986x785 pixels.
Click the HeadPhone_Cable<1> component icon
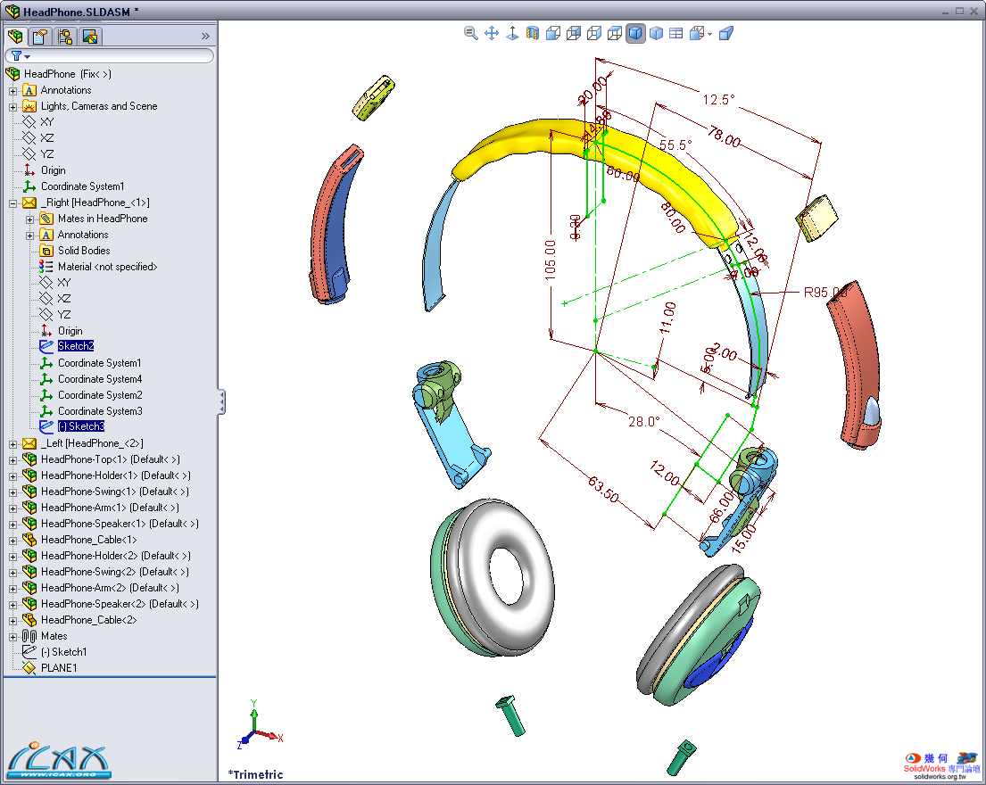[x=29, y=540]
